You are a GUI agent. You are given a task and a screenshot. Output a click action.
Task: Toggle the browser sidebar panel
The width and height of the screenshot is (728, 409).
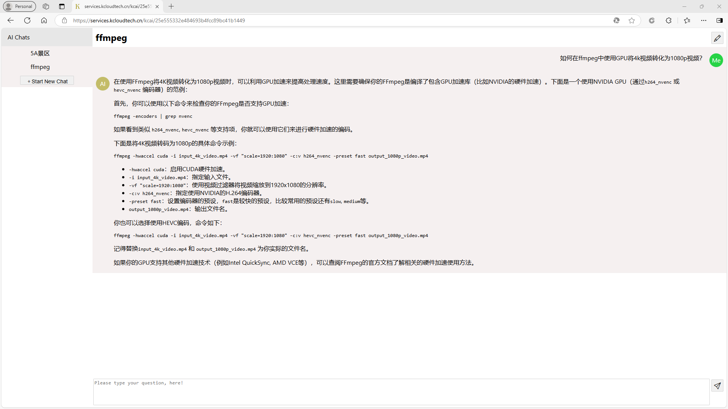click(x=719, y=20)
